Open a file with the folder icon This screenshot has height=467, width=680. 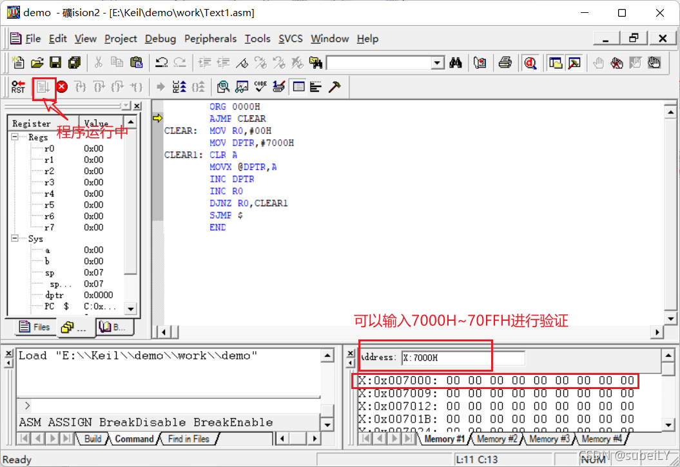(x=37, y=63)
